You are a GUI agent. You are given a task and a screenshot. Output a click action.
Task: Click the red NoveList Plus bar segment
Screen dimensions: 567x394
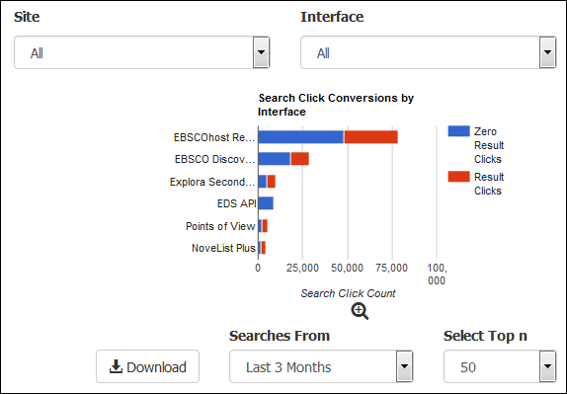coord(263,248)
